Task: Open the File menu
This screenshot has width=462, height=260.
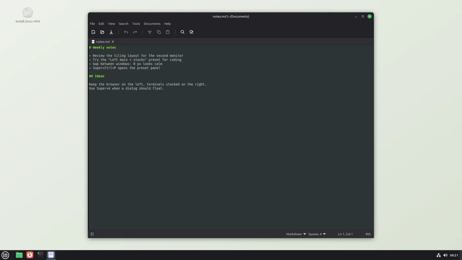Action: pos(92,24)
